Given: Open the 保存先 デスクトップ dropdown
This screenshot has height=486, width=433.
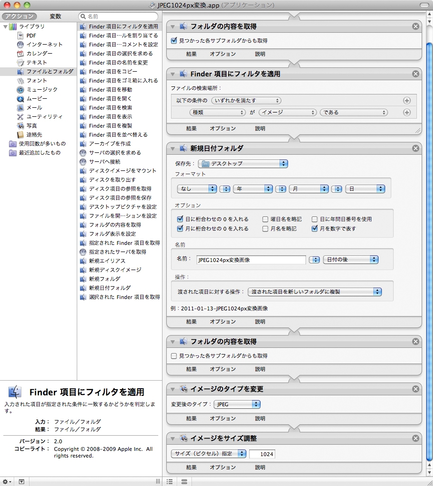Looking at the screenshot, I should (243, 164).
